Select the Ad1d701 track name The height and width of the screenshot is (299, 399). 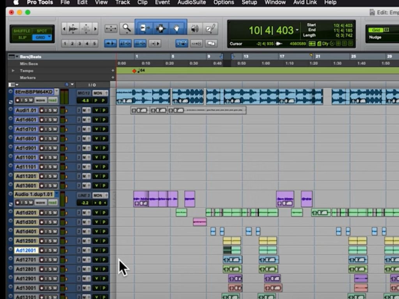coord(26,129)
